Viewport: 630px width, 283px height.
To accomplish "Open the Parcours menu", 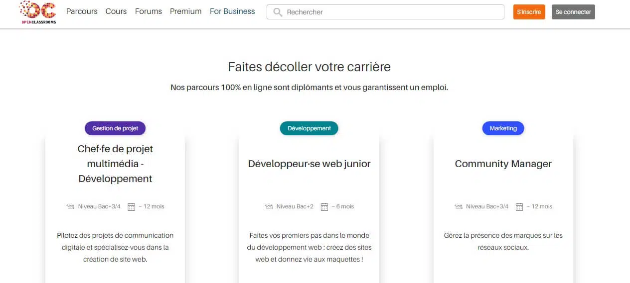I will (x=82, y=11).
